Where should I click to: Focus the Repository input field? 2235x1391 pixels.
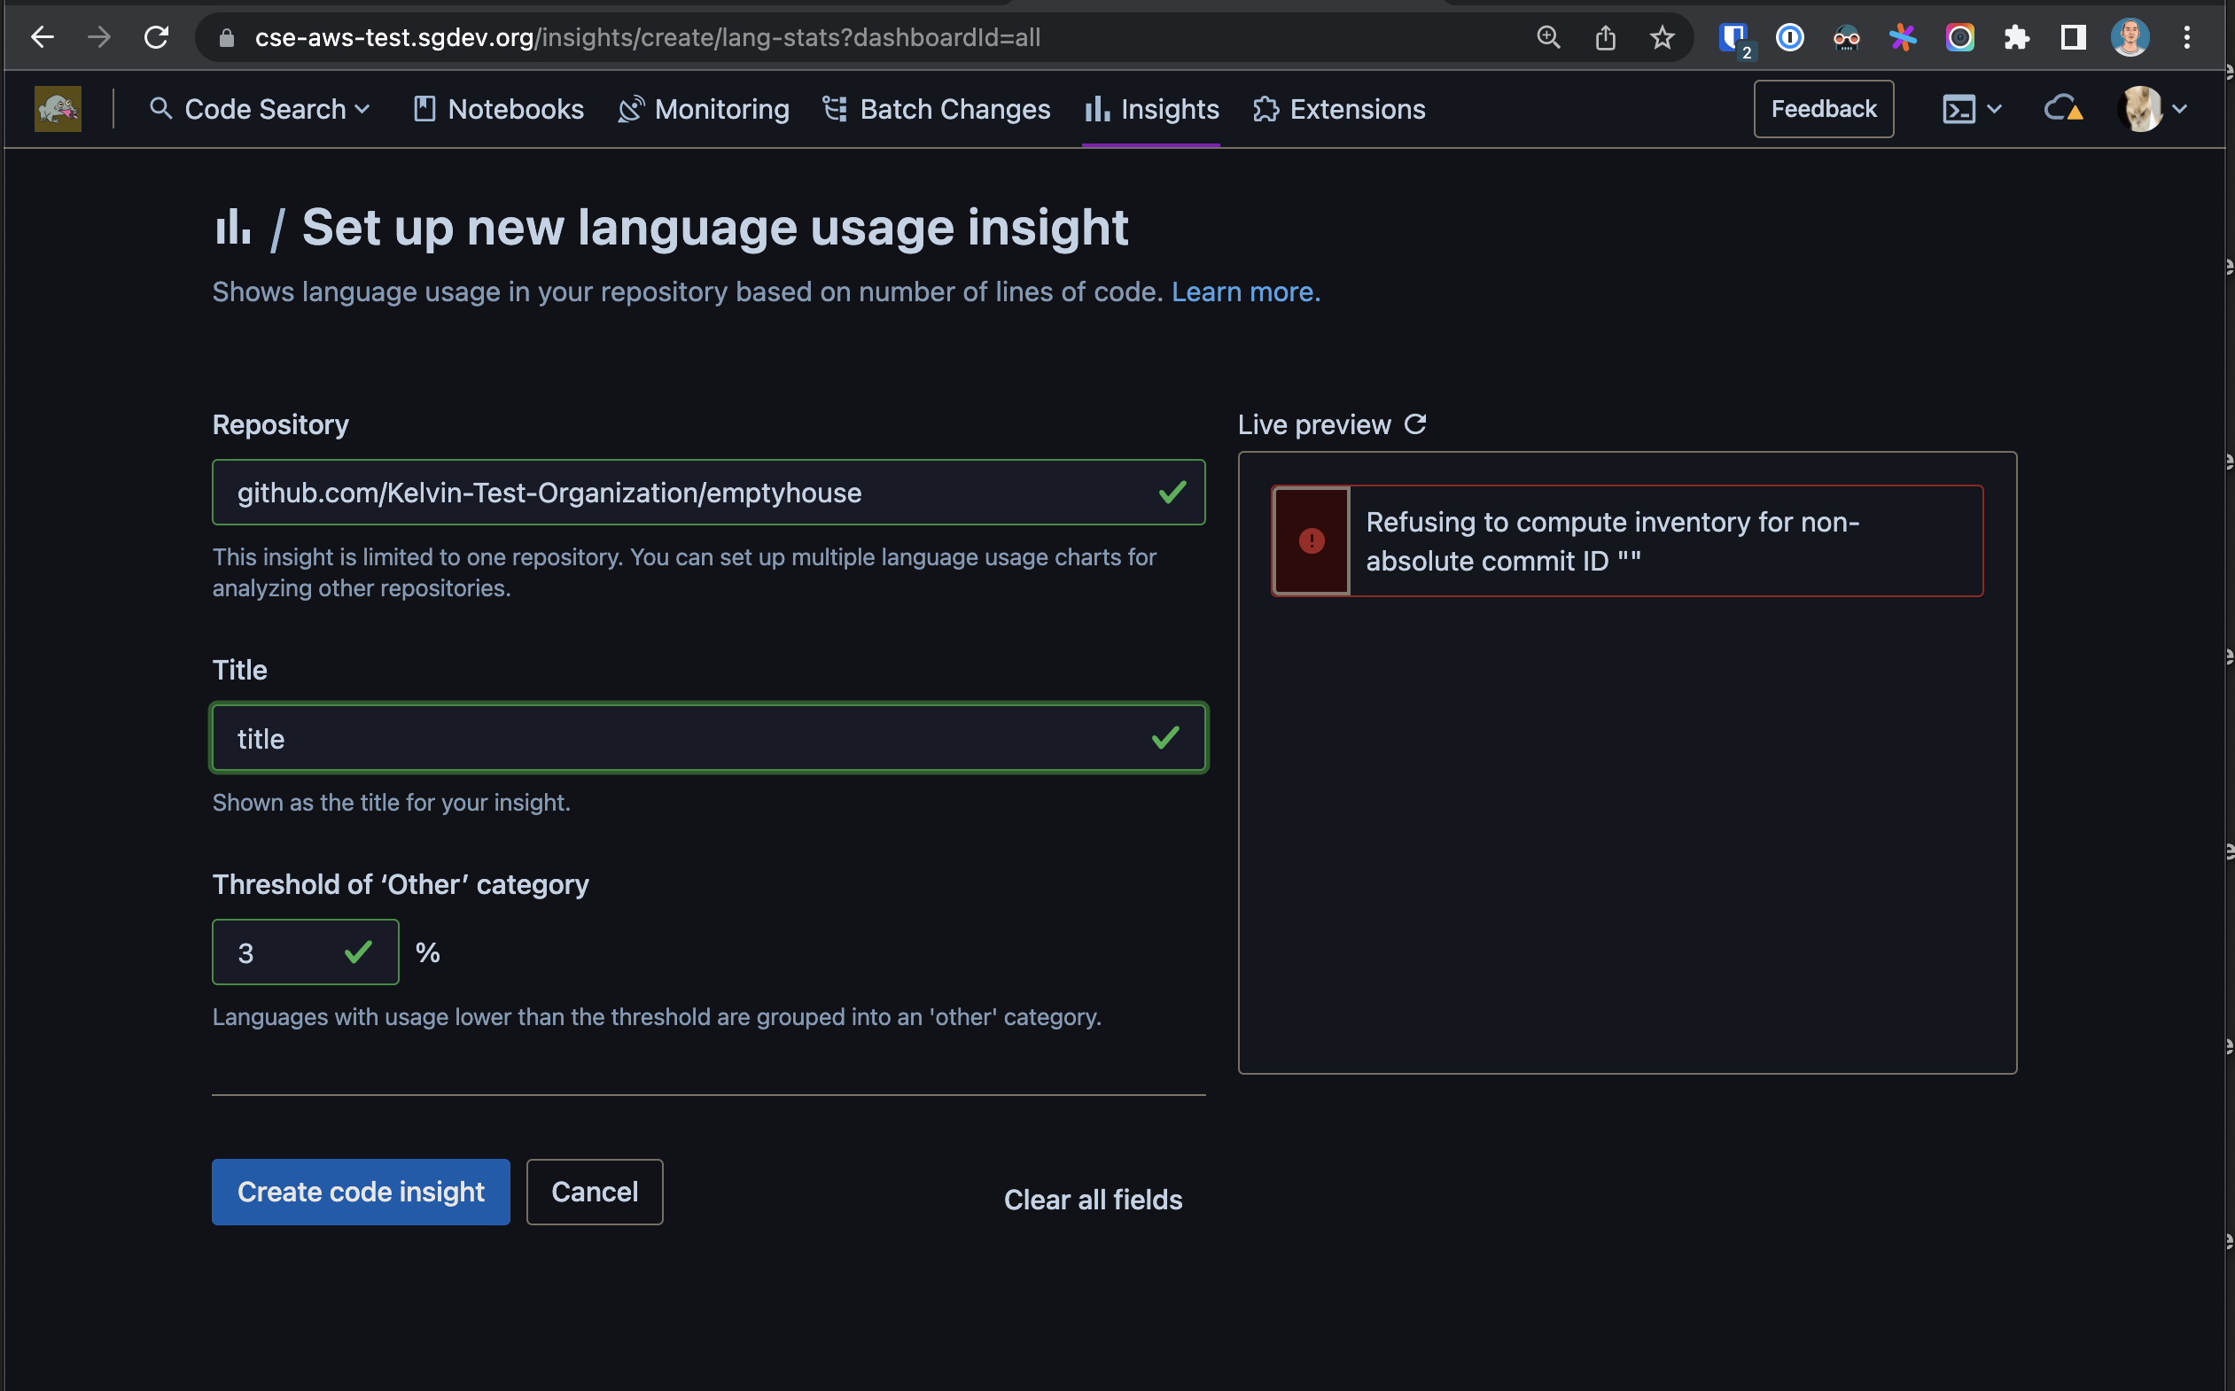(708, 493)
